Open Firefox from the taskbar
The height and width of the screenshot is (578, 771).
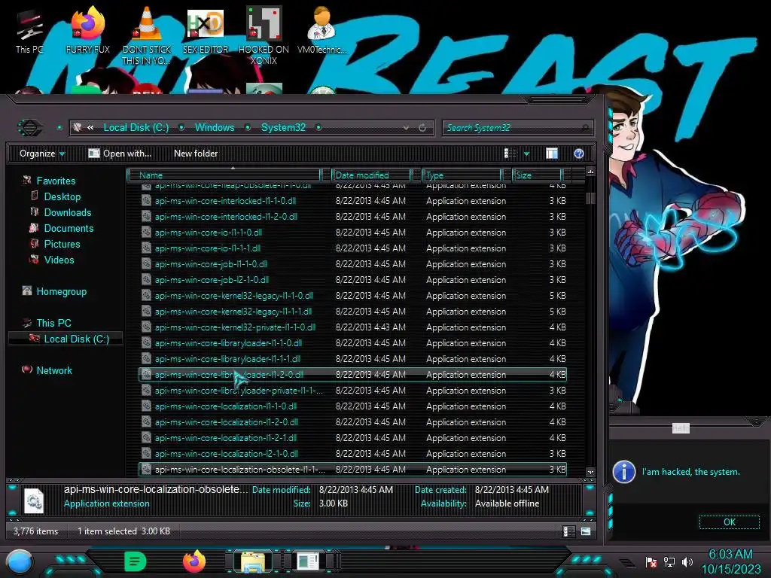click(194, 561)
